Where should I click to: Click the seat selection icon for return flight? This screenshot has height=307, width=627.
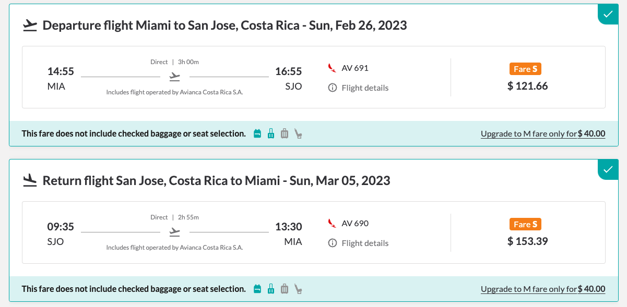[x=298, y=289]
